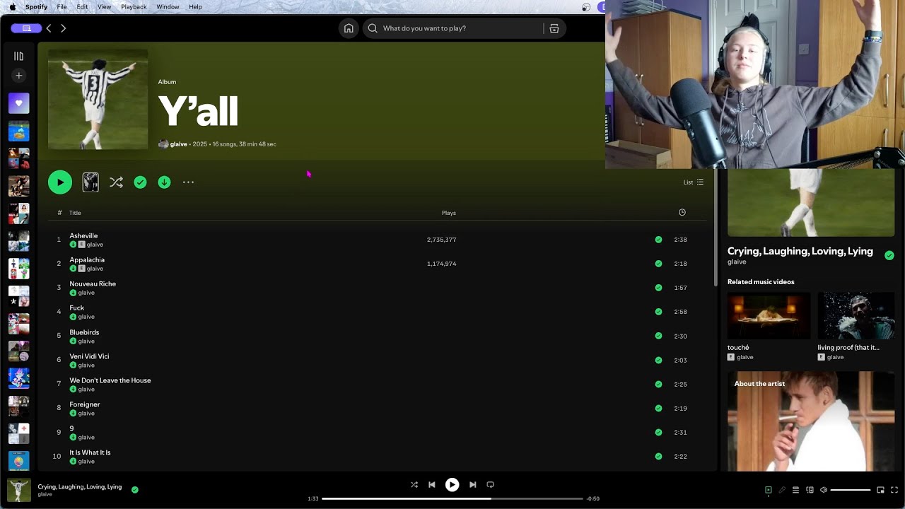Open the Help menu
Viewport: 905px width, 509px height.
(x=195, y=7)
